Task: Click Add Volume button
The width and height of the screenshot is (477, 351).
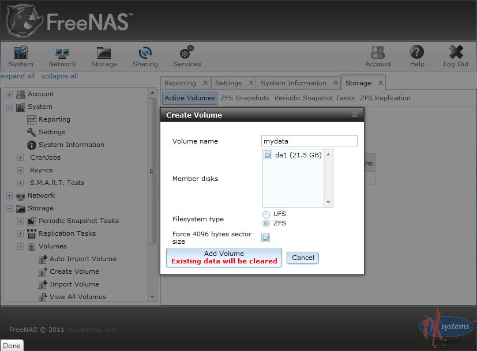Action: 224,258
